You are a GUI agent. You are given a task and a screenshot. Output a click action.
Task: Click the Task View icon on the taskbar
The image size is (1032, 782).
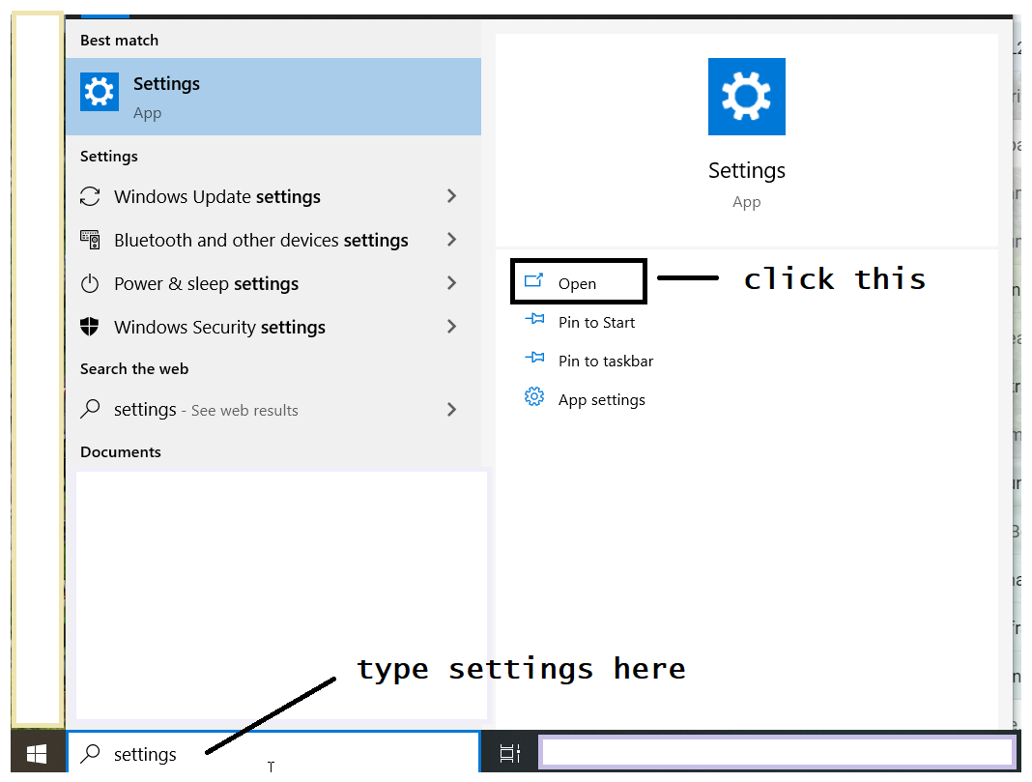[x=509, y=753]
